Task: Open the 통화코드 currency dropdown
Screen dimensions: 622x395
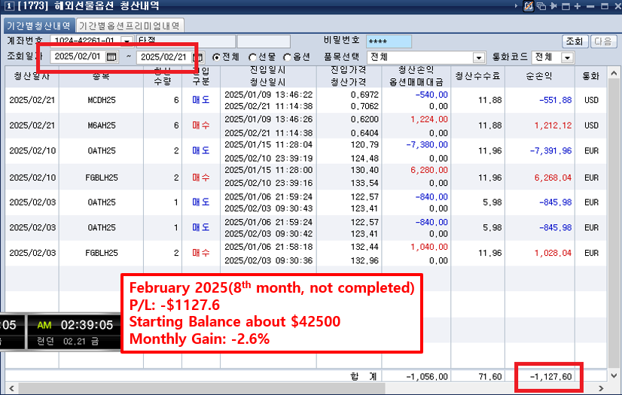Action: pos(567,57)
